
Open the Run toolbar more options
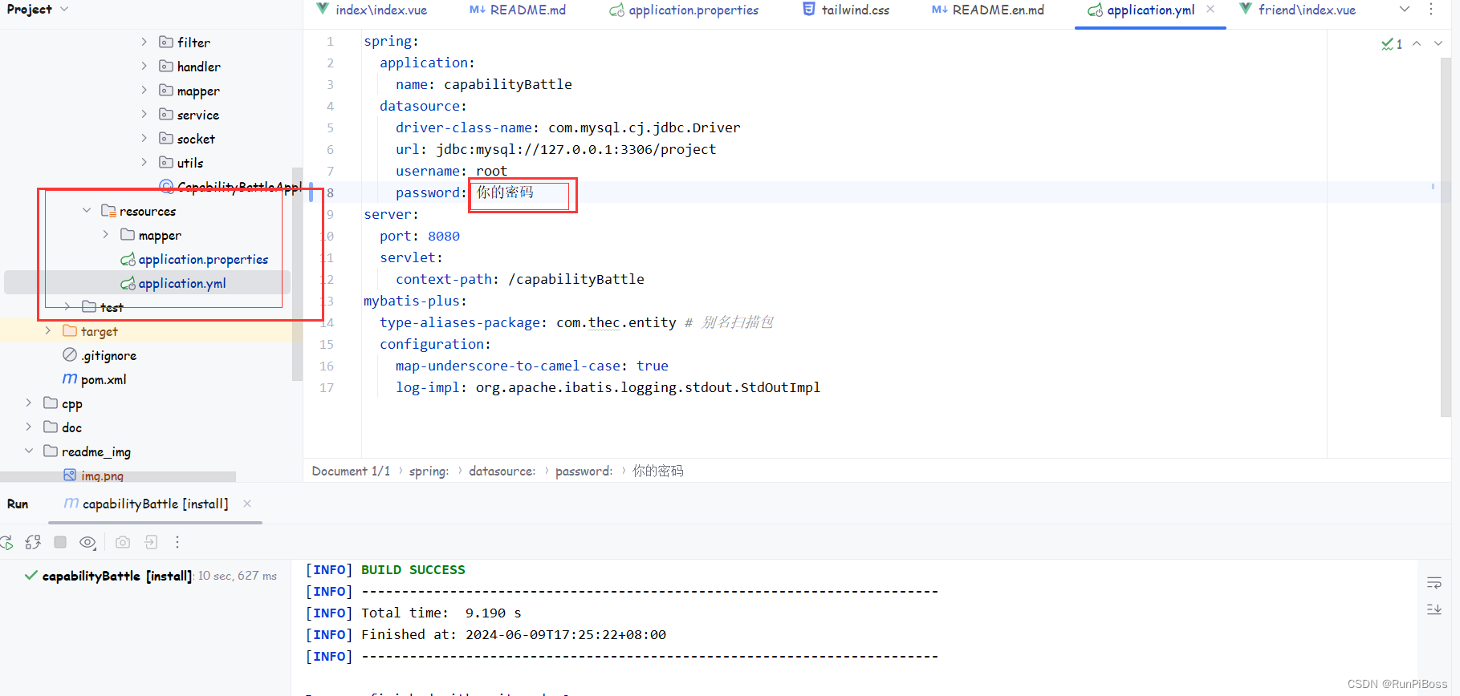click(177, 543)
